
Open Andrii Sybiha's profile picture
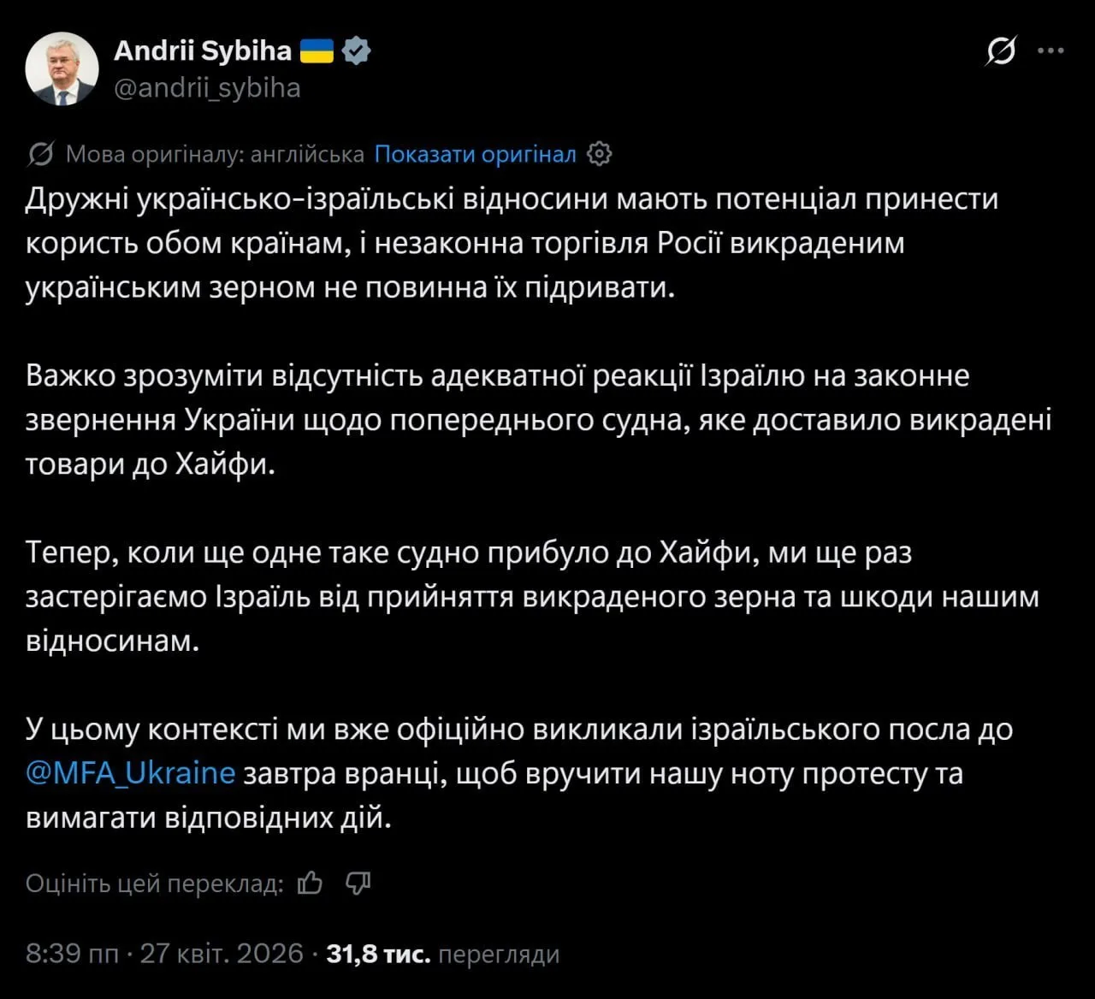point(62,69)
